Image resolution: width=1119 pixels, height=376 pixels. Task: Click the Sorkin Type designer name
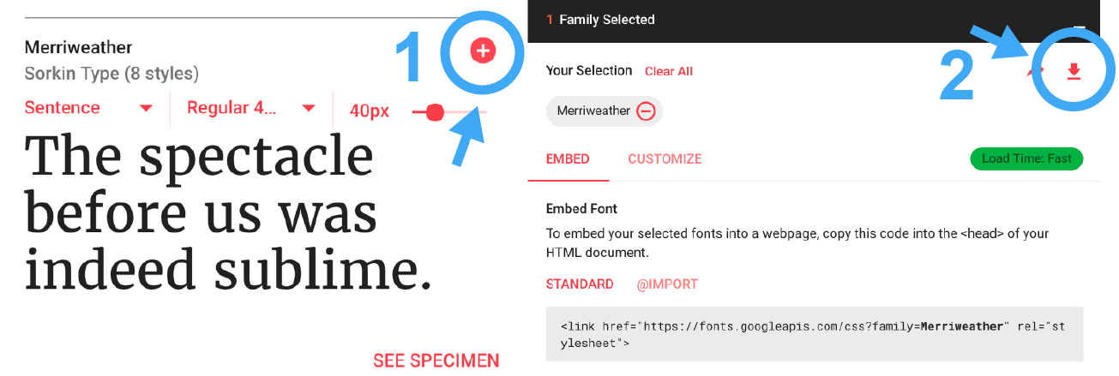coord(72,74)
